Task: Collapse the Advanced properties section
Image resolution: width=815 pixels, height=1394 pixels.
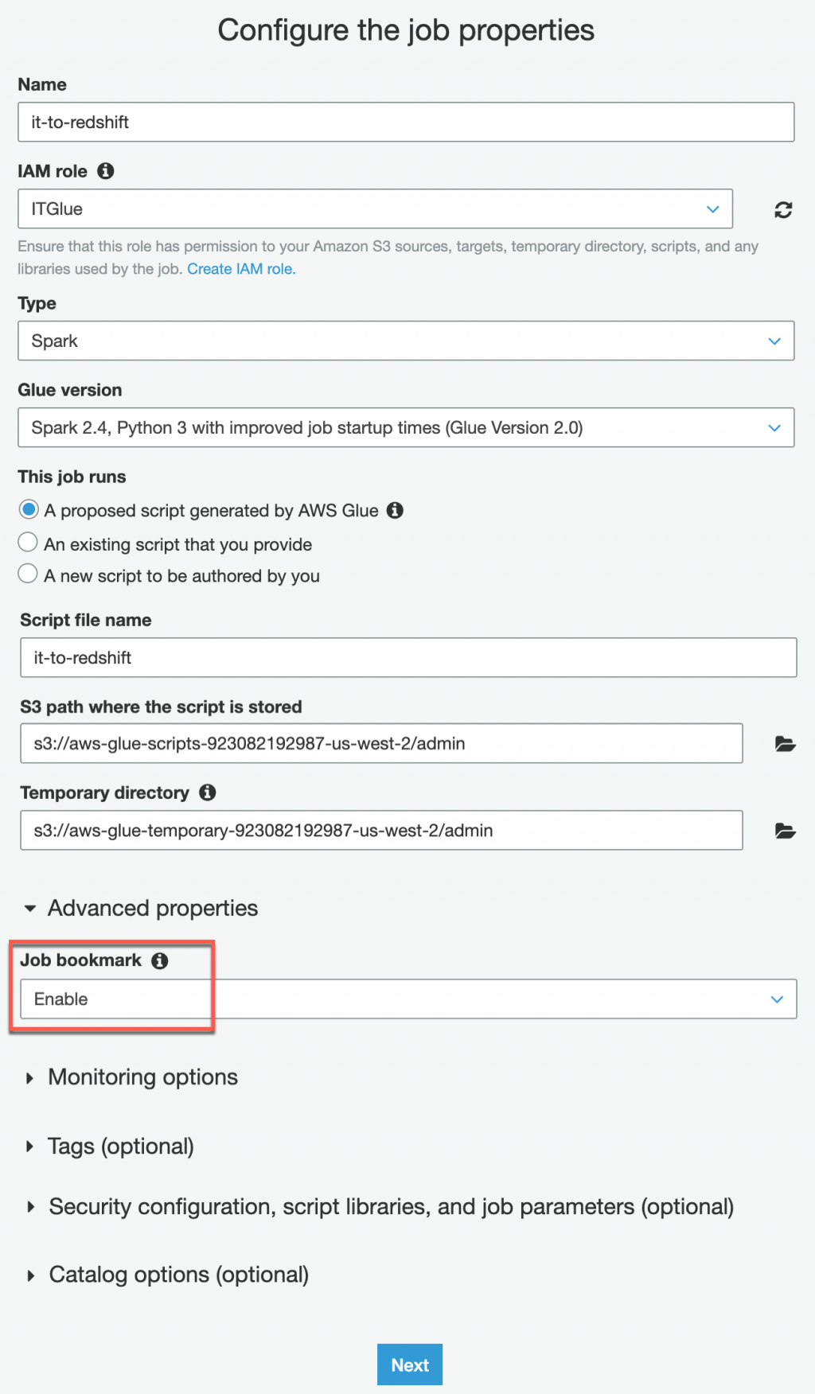Action: coord(142,908)
